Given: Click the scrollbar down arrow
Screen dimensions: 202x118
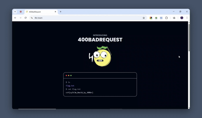Looking at the screenshot, I should pos(189,108).
